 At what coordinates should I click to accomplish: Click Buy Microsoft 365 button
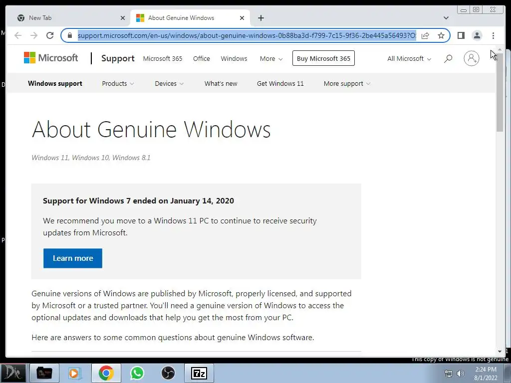[323, 58]
